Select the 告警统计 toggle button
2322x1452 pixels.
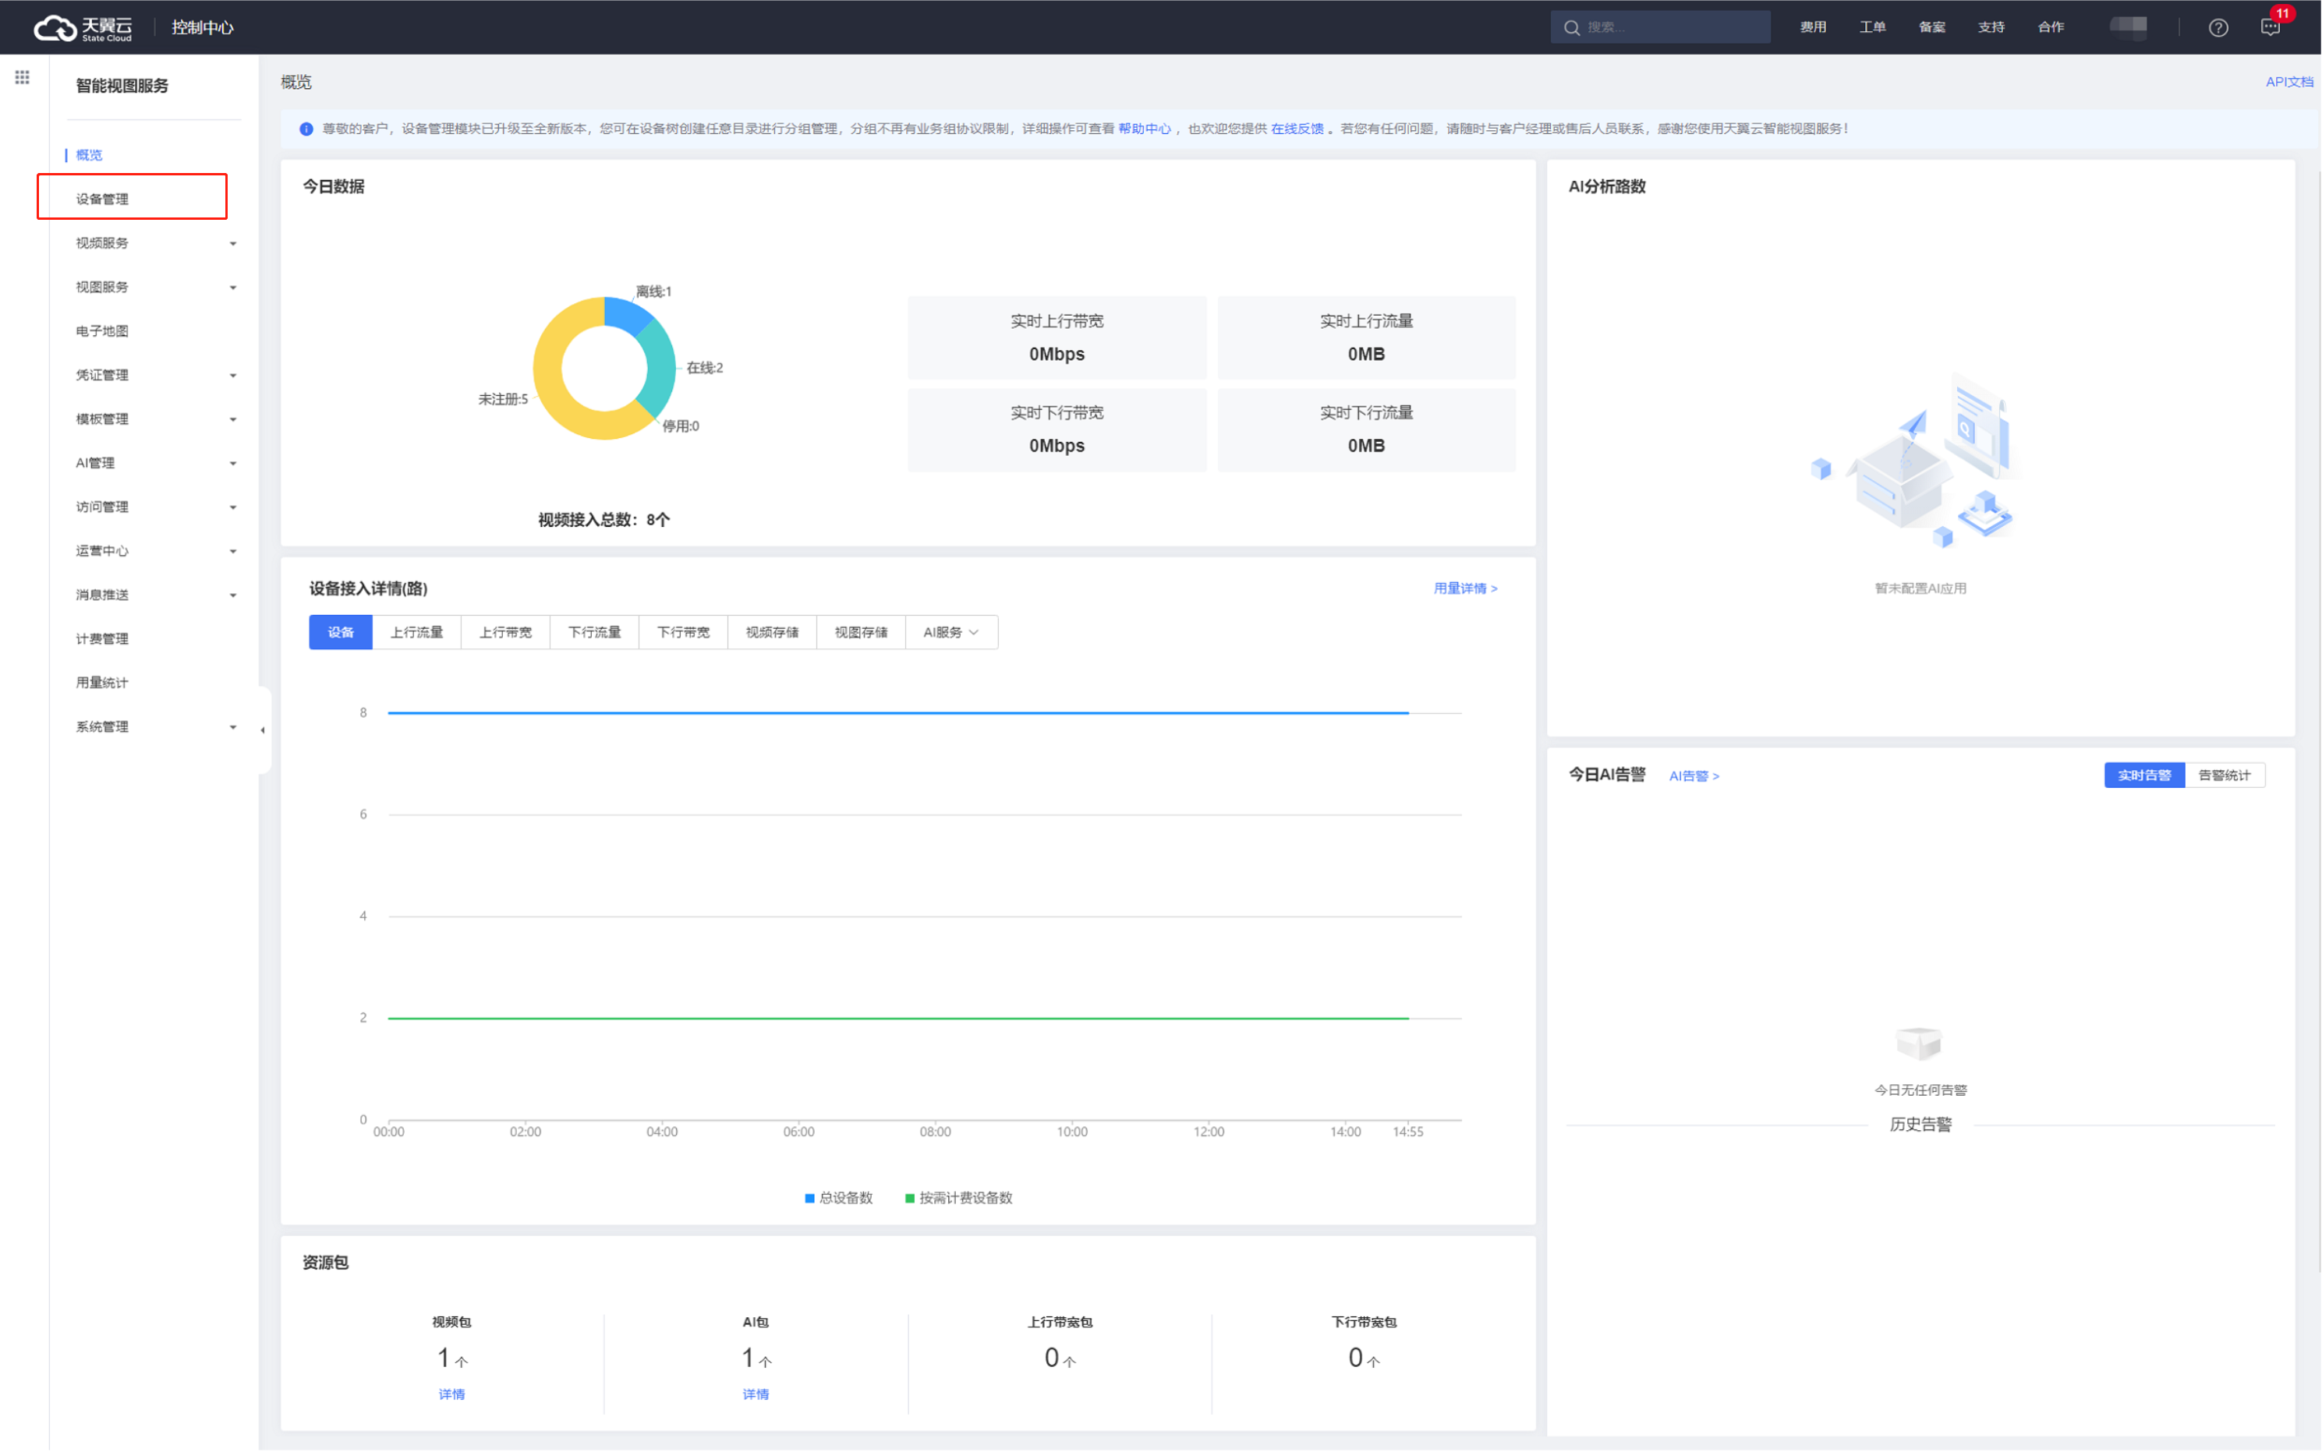tap(2224, 775)
